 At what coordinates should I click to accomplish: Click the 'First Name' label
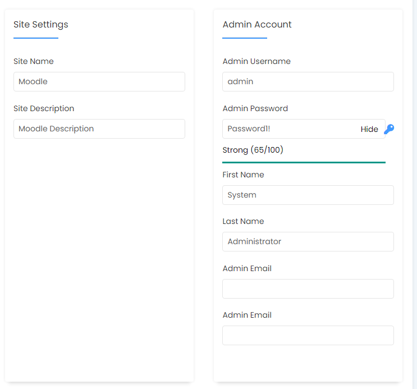[243, 175]
